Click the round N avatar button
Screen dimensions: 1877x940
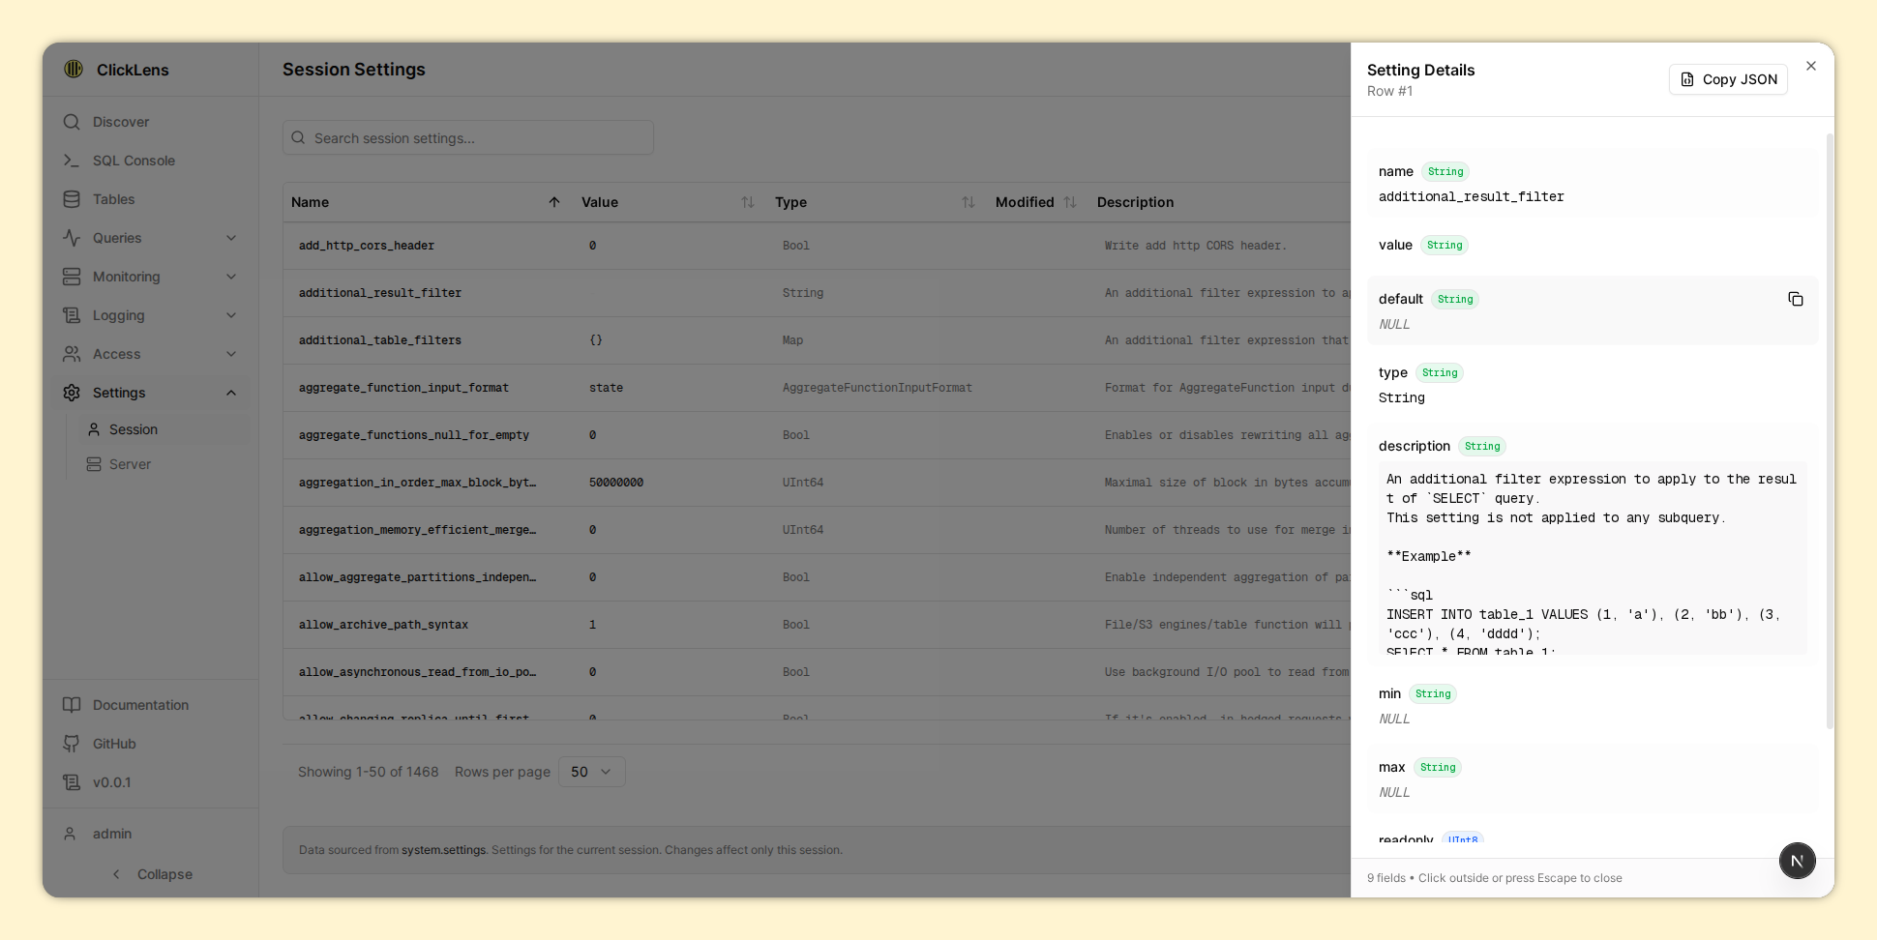pos(1797,861)
